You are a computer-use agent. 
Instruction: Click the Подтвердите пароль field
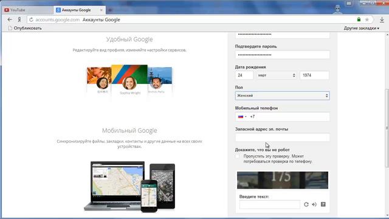click(282, 55)
